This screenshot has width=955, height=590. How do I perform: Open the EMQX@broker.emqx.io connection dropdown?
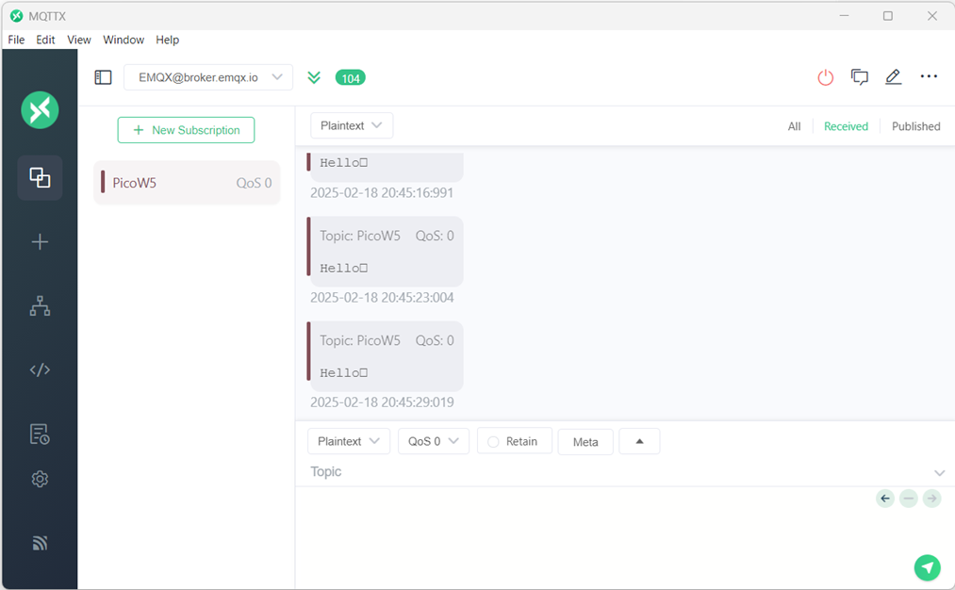click(x=208, y=77)
